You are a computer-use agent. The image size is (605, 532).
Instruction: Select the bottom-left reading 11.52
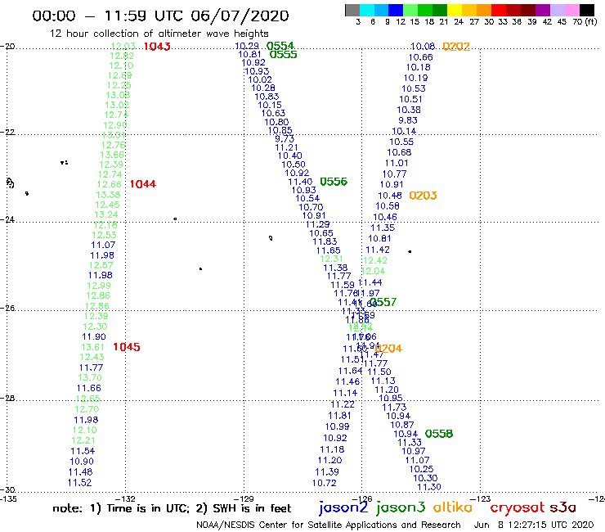pyautogui.click(x=79, y=483)
